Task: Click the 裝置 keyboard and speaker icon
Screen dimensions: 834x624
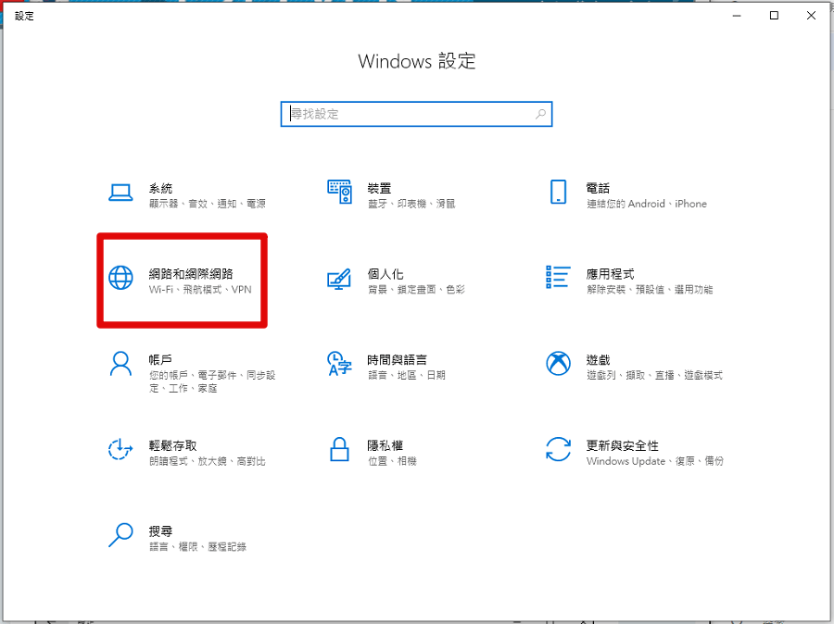Action: (x=339, y=192)
